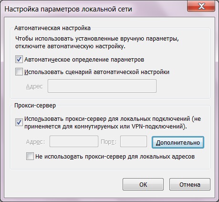Dismiss the dialog with the 'Отмена' button
Viewport: 219px width, 202px height.
(190, 184)
